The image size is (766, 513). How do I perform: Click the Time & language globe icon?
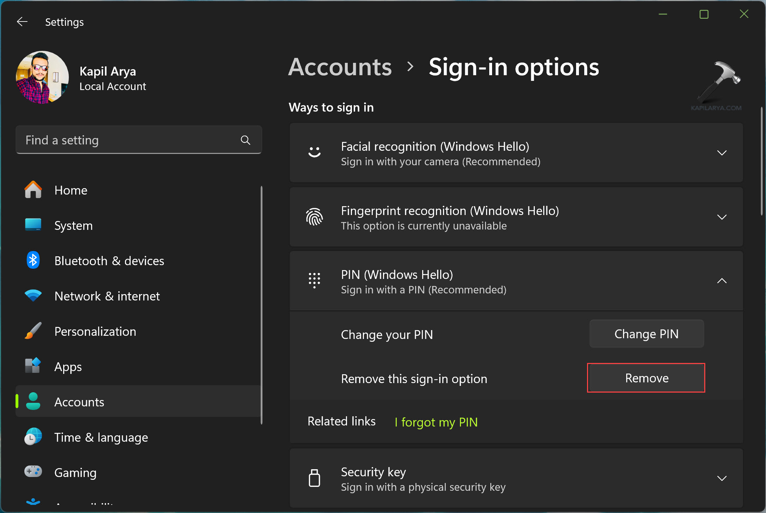coord(33,437)
